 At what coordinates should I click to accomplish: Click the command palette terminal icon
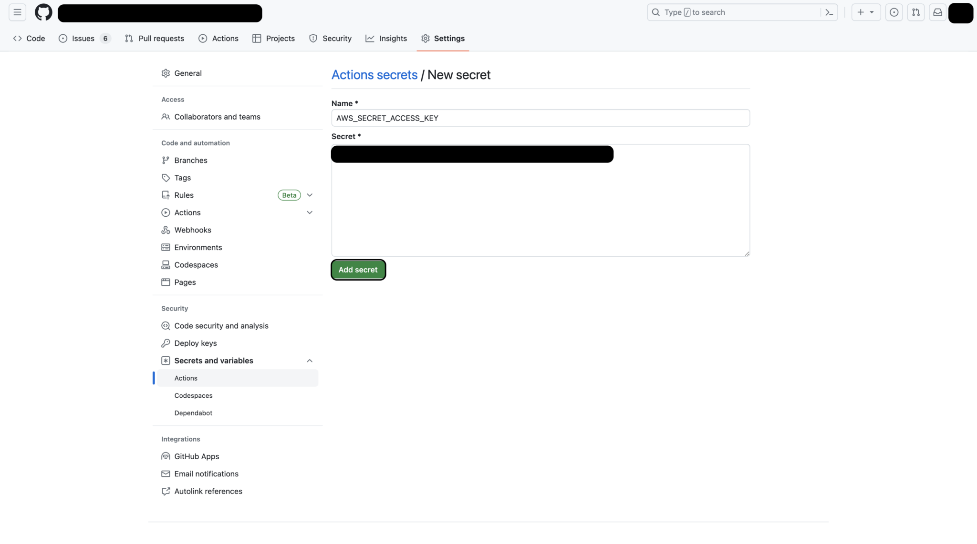point(829,12)
